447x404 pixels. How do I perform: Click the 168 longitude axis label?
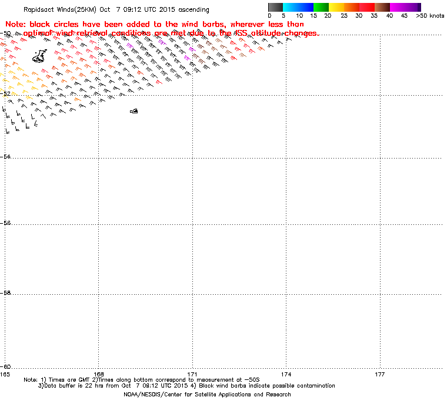pyautogui.click(x=99, y=374)
